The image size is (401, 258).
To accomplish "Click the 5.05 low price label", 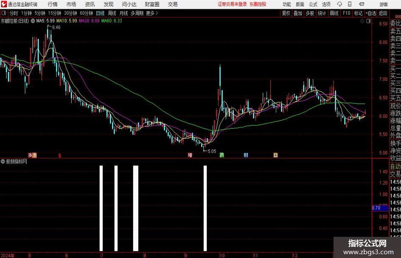I will pos(212,151).
